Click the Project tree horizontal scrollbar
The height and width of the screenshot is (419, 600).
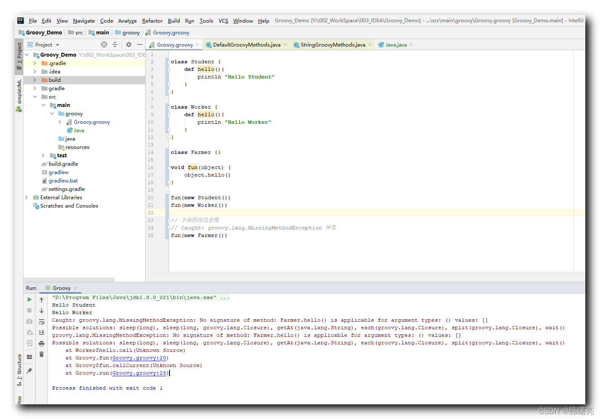(x=69, y=279)
